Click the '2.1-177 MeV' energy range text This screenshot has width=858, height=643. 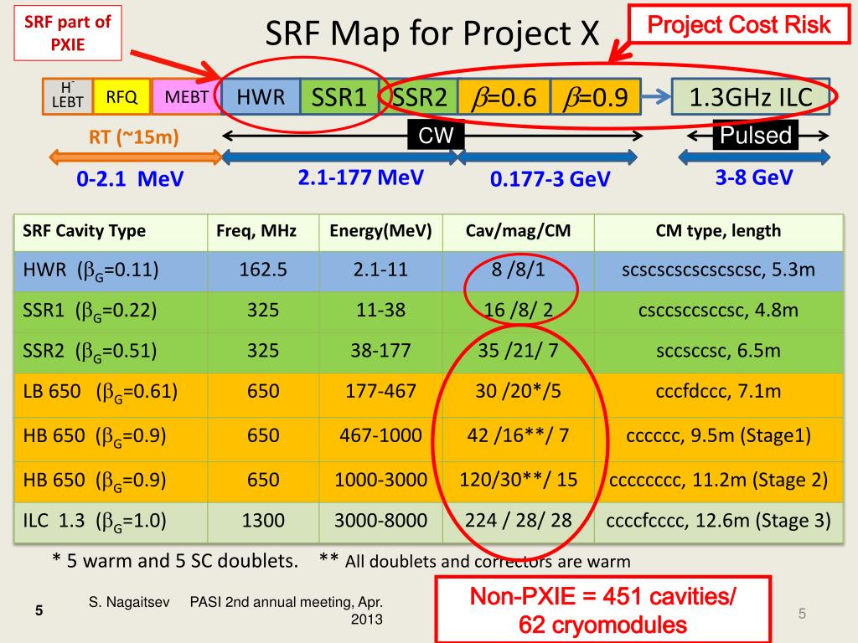click(361, 177)
